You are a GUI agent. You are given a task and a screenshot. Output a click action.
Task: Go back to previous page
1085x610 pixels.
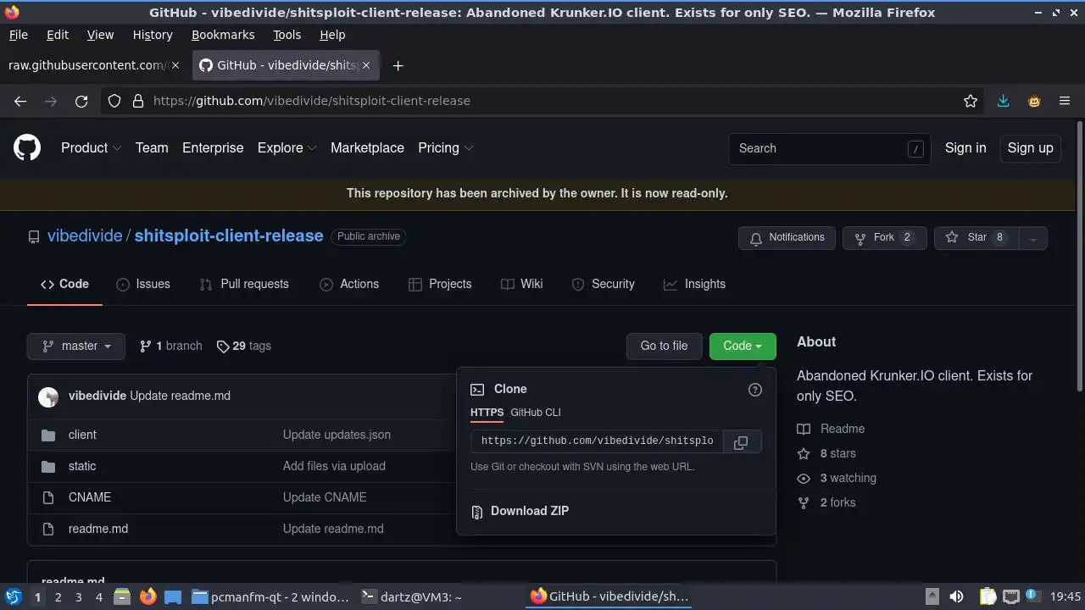(x=20, y=101)
